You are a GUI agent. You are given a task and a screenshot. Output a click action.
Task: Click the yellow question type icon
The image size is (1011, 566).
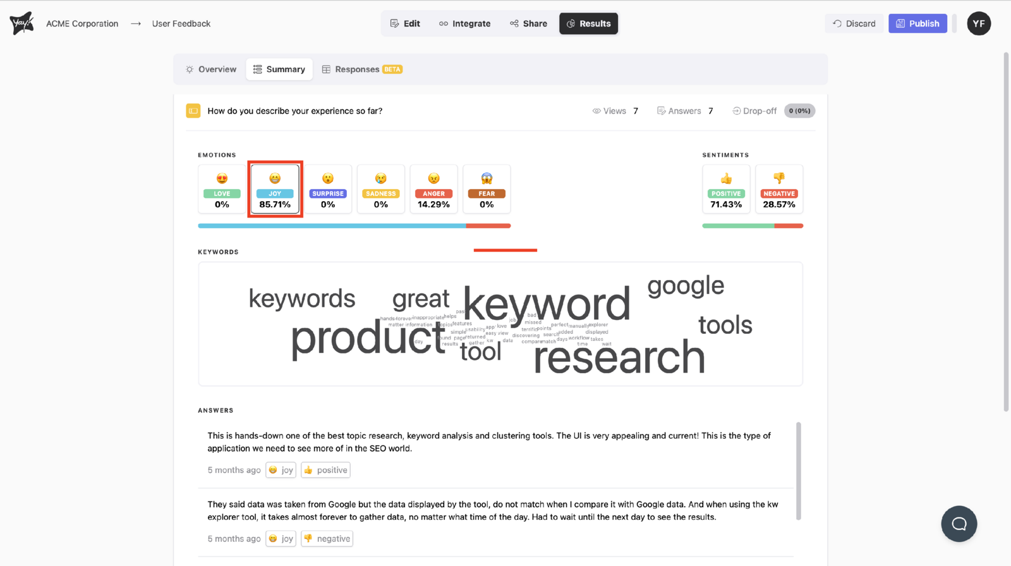click(193, 111)
